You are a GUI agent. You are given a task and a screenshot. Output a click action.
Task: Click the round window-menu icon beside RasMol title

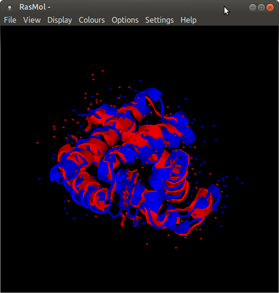click(10, 7)
